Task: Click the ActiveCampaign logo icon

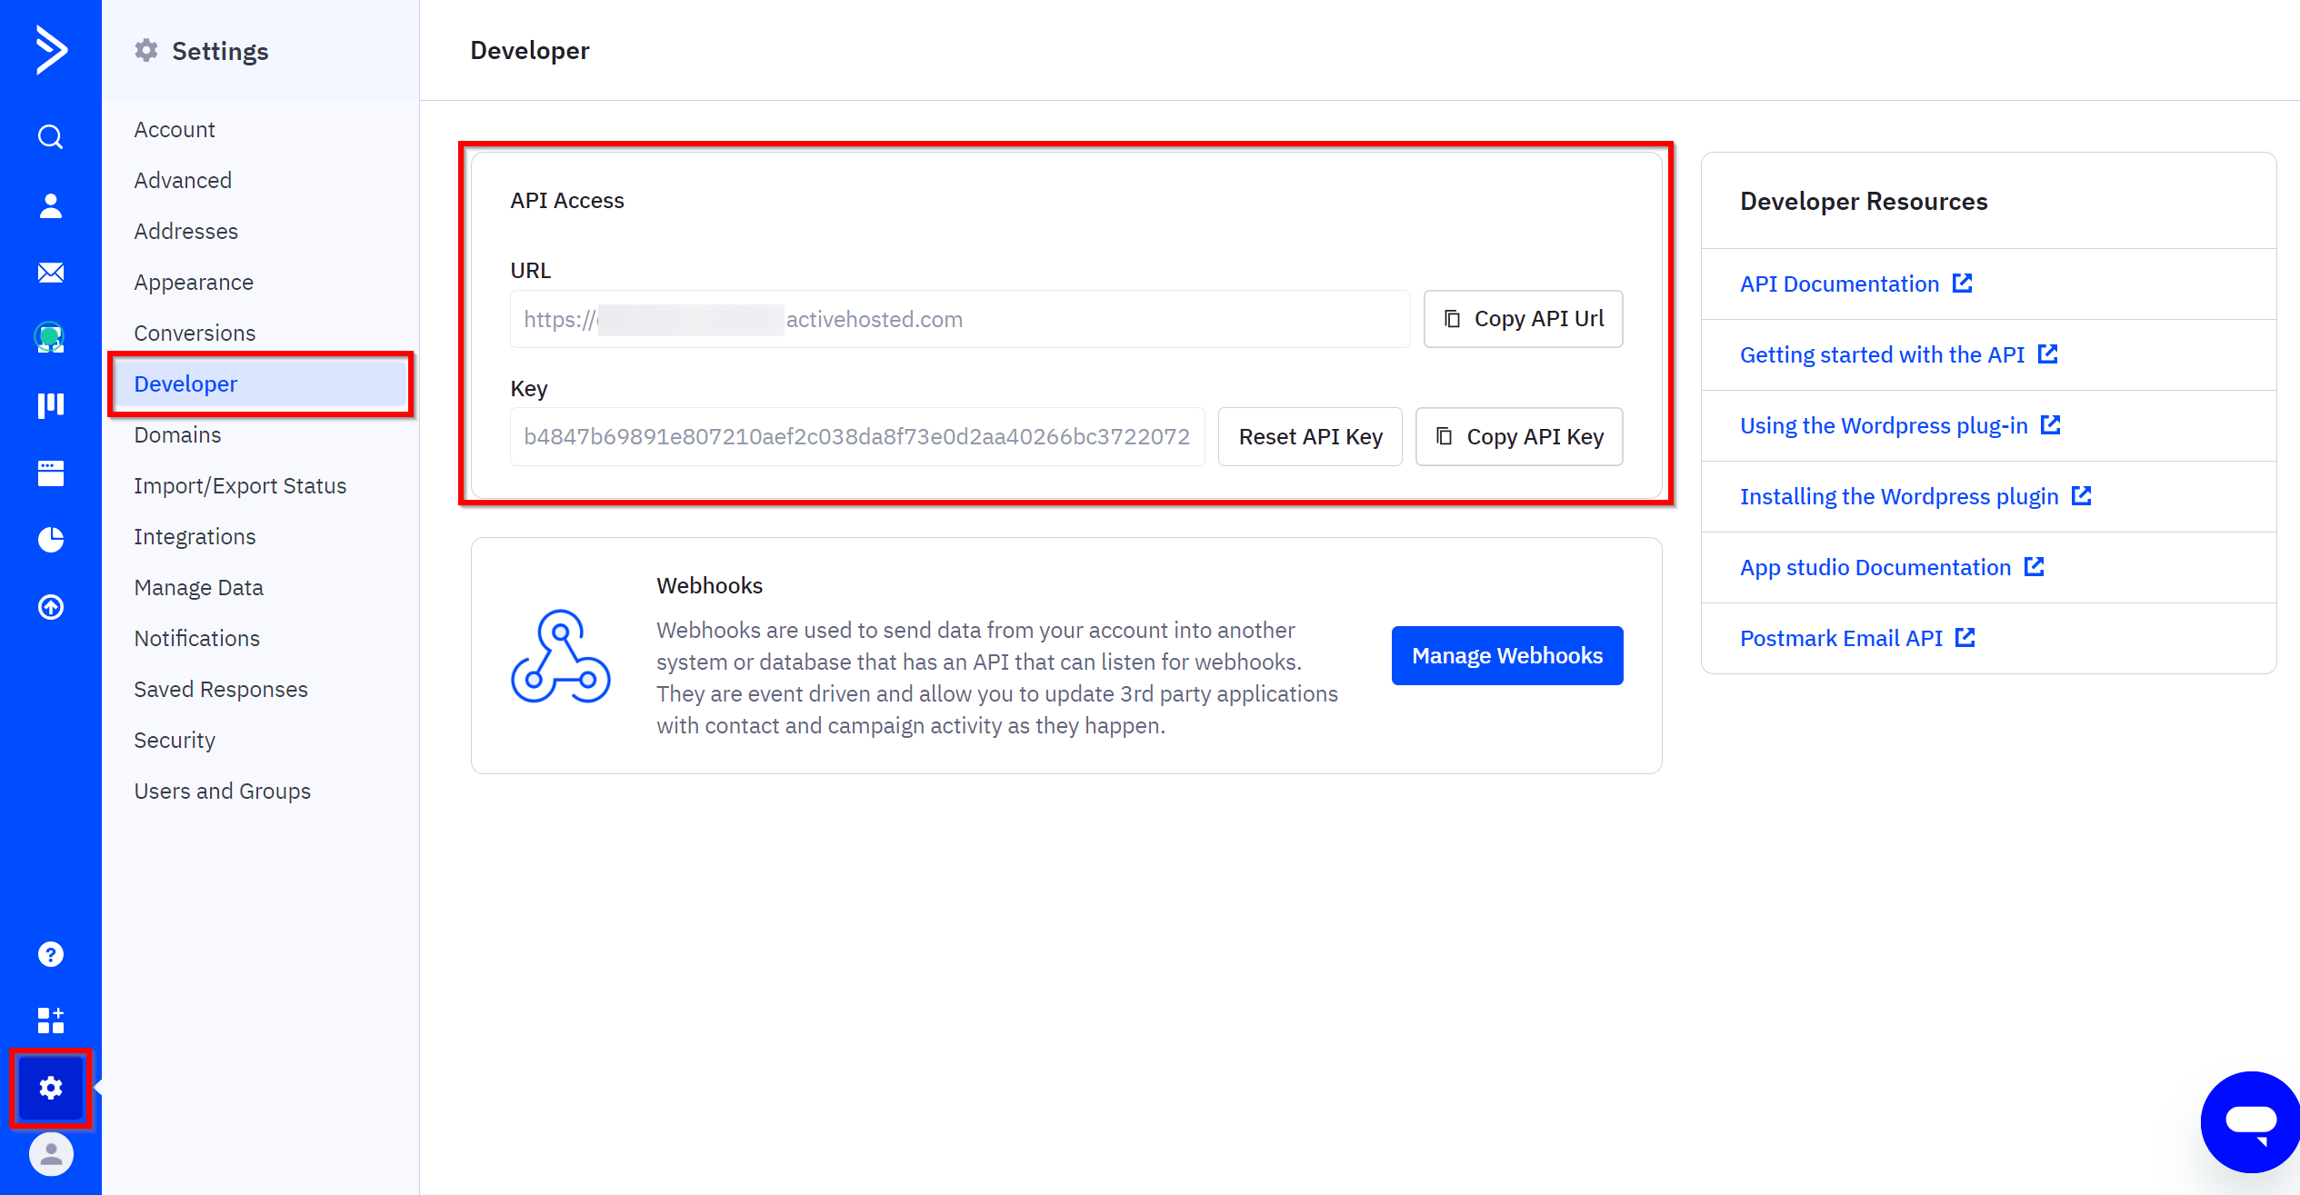Action: (x=51, y=49)
